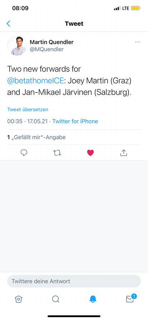Screen dimensions: 148x320
Task: Tap the Martin Quendler display name
Action: (x=52, y=42)
